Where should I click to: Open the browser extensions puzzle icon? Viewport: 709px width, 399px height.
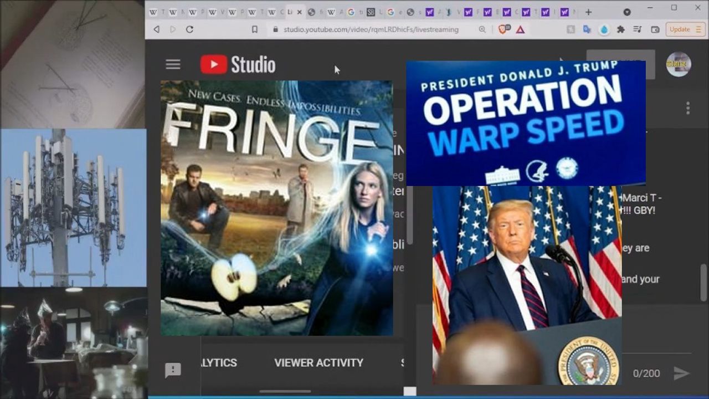(621, 29)
